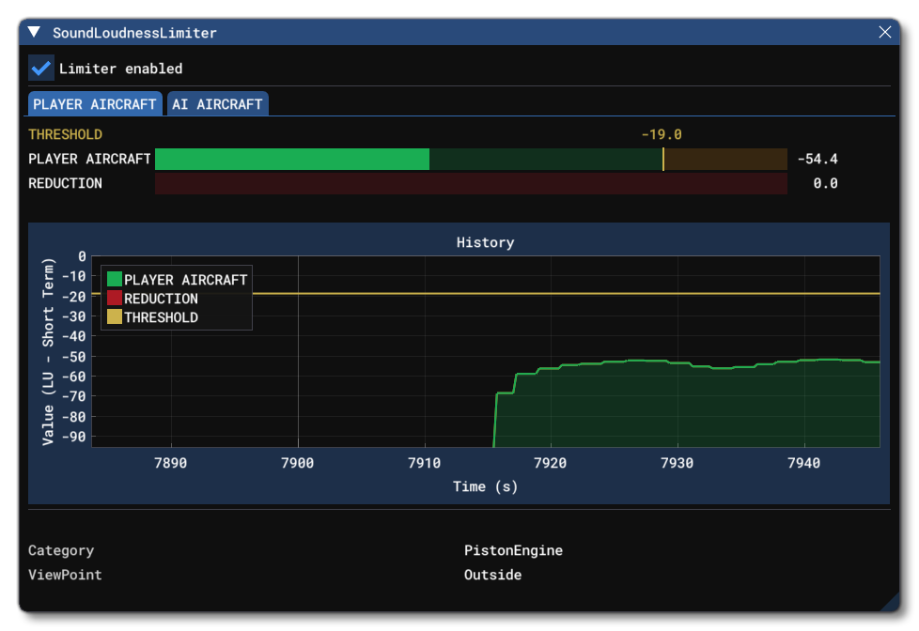Click the Outside viewpoint value
Screen dimensions: 919x631
(492, 575)
